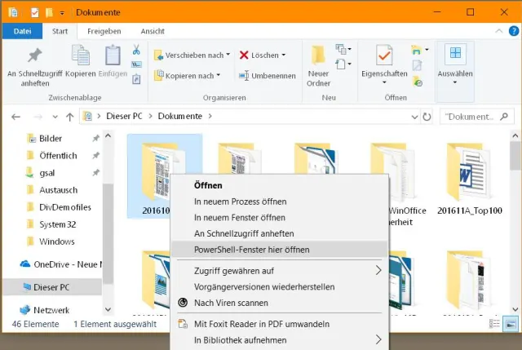The height and width of the screenshot is (350, 522).
Task: Choose Nach Viren scannen
Action: click(279, 303)
